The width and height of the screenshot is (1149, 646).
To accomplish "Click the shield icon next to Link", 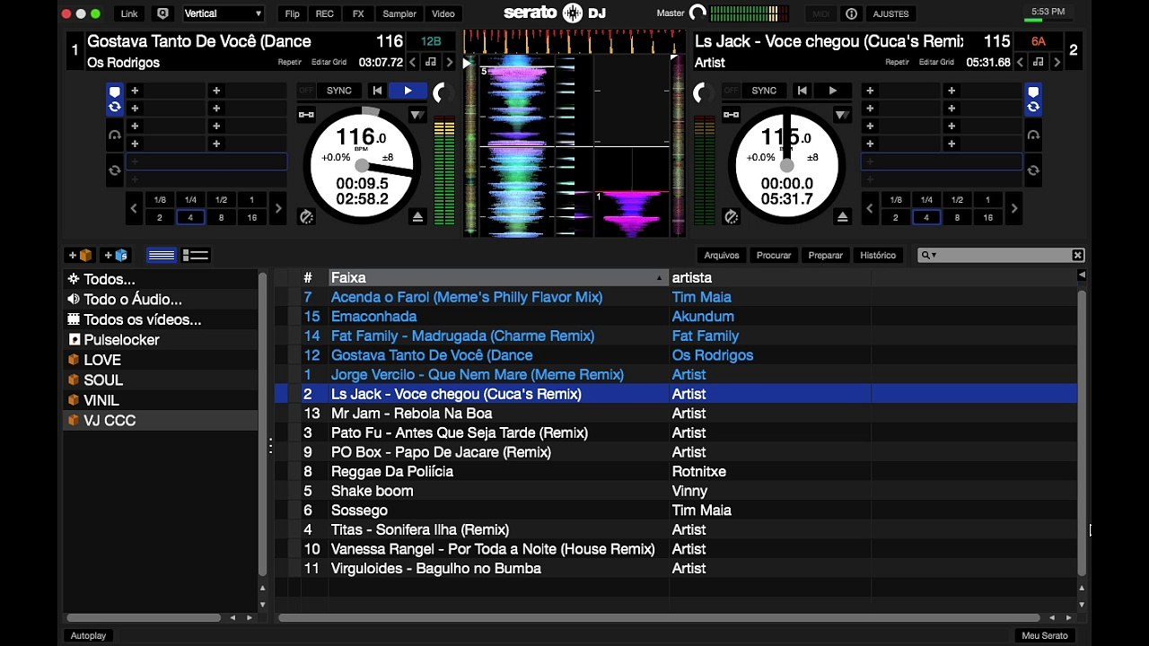I will [x=162, y=13].
